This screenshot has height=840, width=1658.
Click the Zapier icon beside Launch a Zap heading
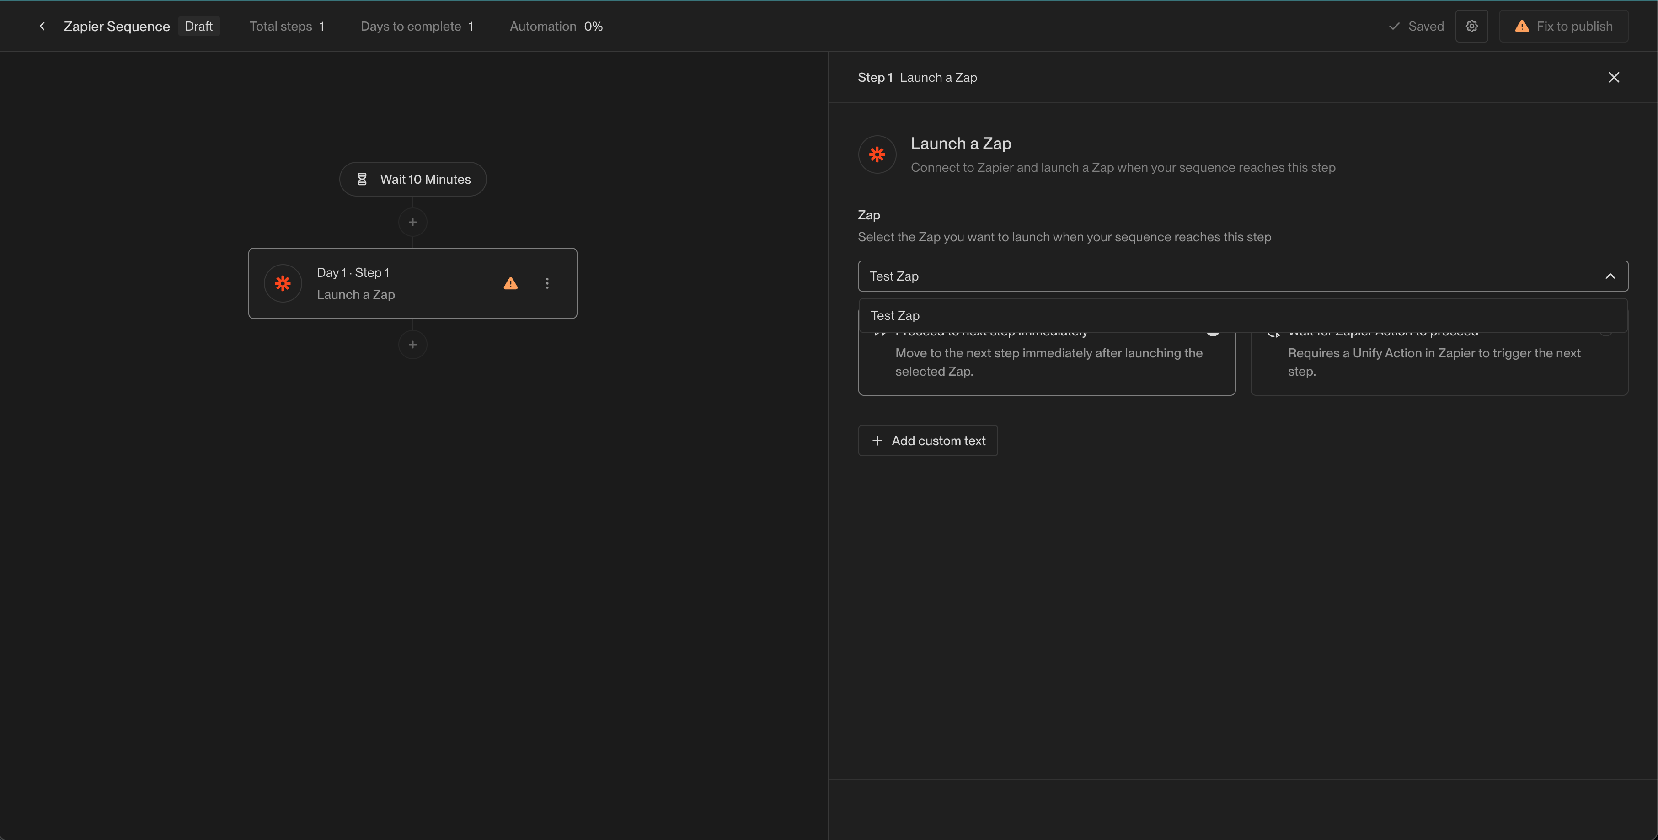coord(877,154)
